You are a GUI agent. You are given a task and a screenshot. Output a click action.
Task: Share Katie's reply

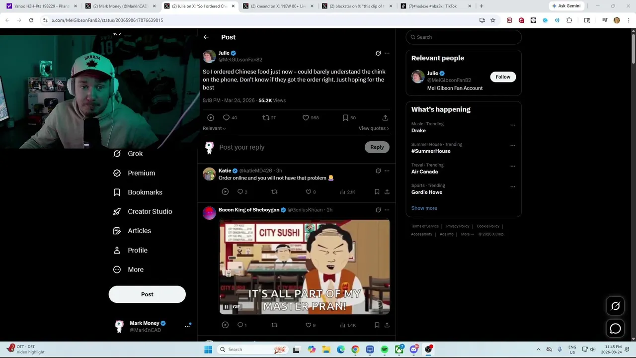pyautogui.click(x=387, y=192)
